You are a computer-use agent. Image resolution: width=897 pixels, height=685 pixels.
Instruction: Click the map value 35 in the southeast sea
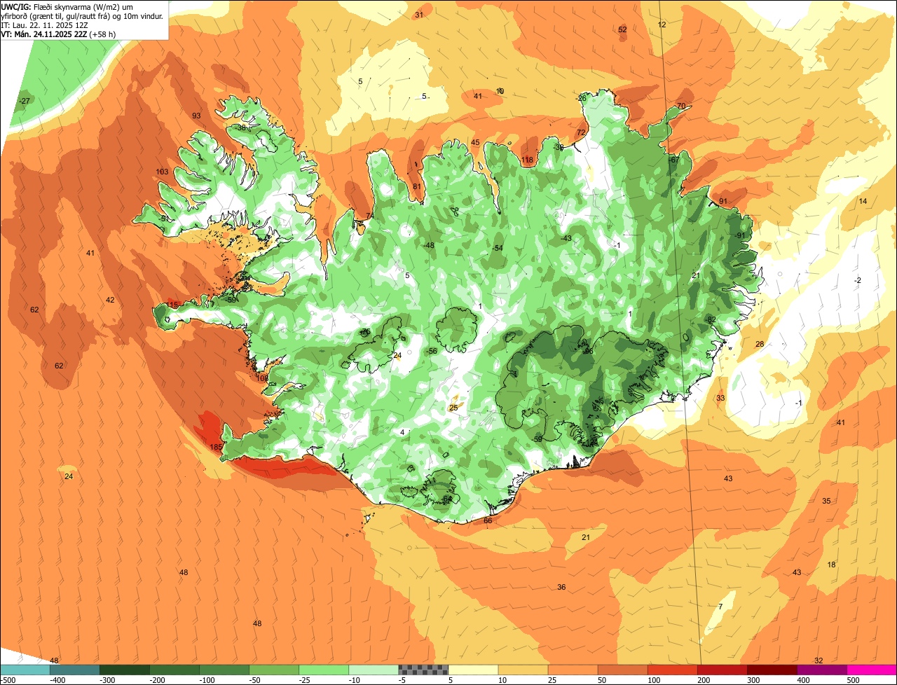(826, 501)
